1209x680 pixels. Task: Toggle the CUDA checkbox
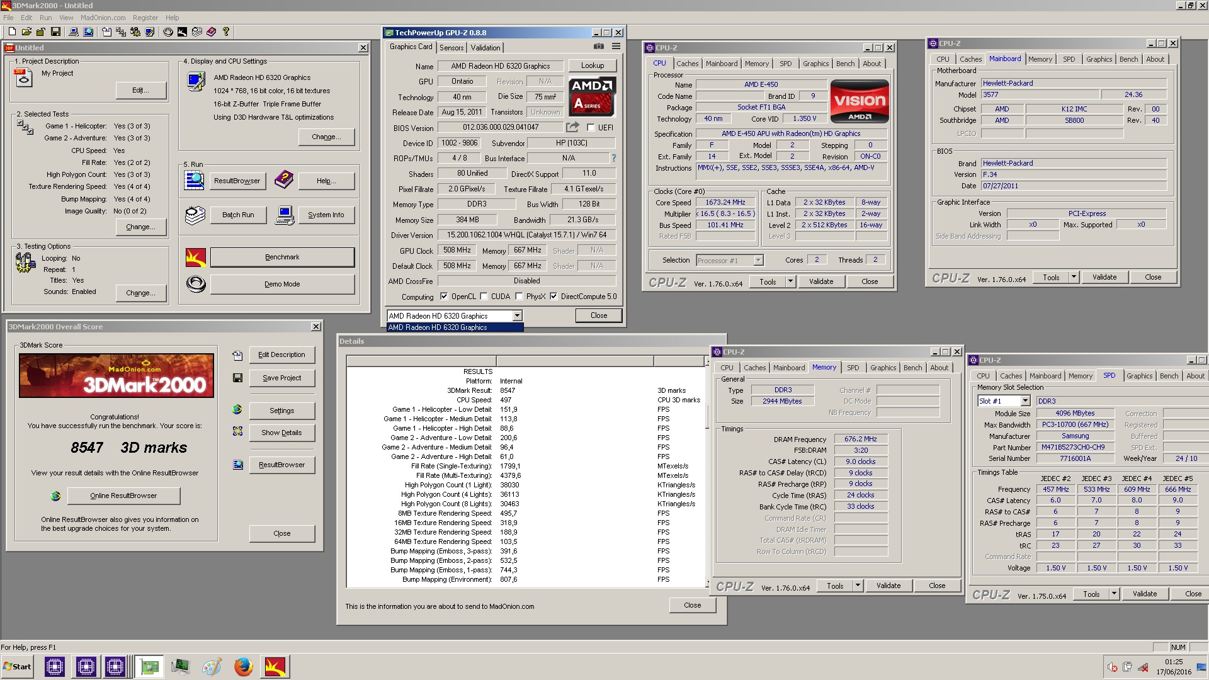pos(484,297)
